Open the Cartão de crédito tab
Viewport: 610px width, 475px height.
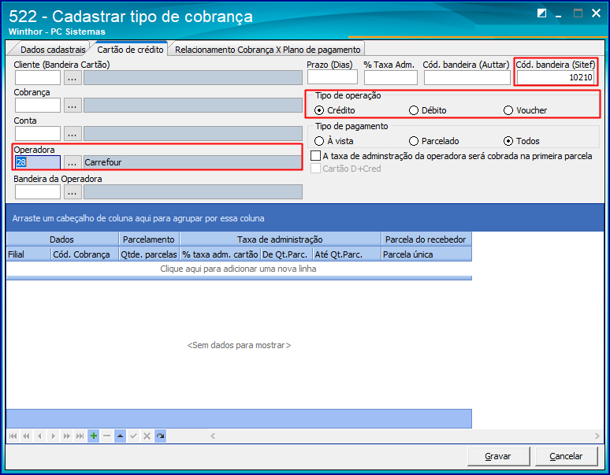(x=130, y=50)
